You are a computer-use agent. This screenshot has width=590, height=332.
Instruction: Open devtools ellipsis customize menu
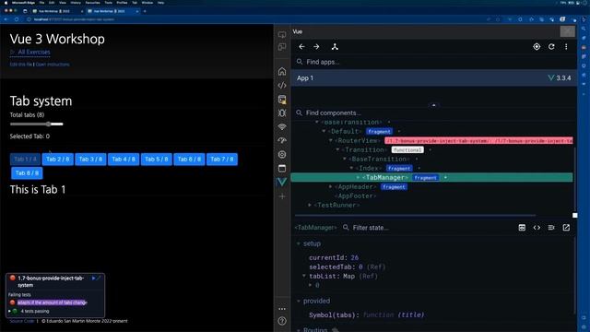(282, 309)
